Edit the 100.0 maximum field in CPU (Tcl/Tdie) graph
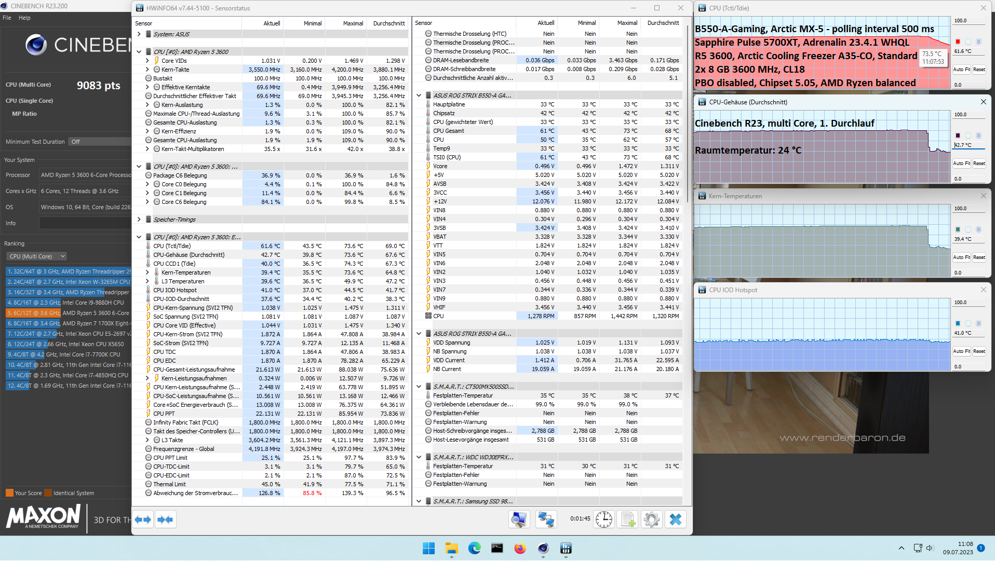The height and width of the screenshot is (561, 995). (x=969, y=21)
